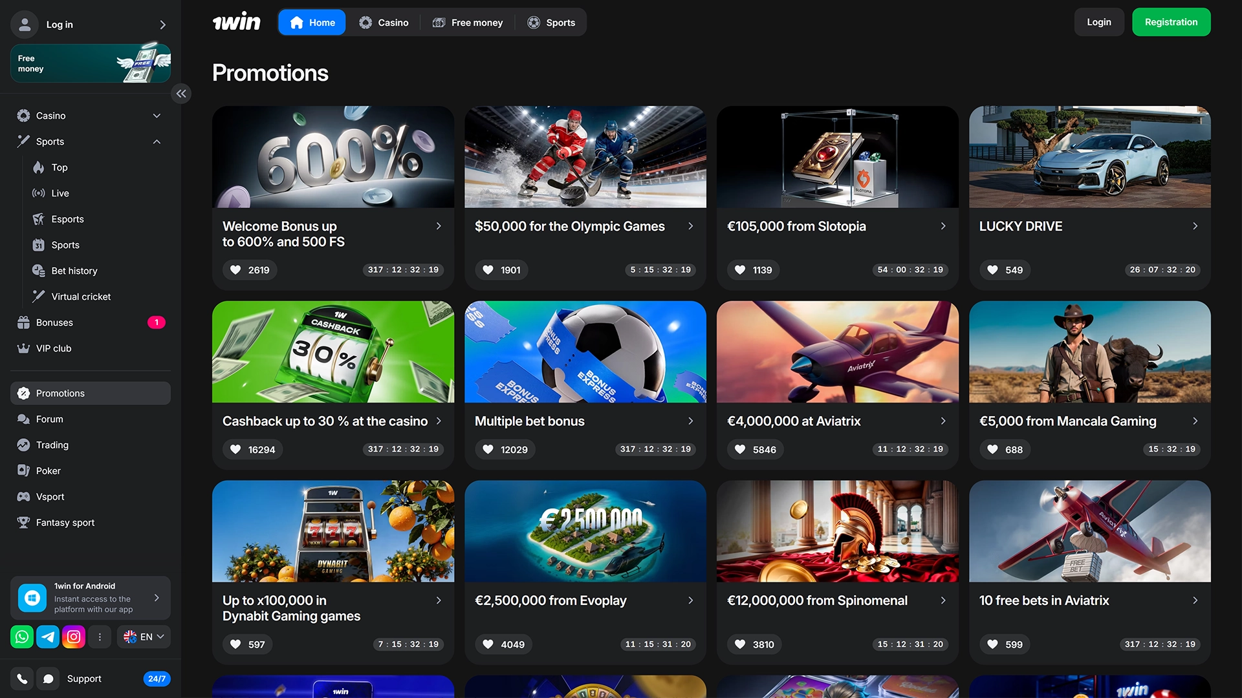
Task: Open Telegram channel icon
Action: [48, 637]
